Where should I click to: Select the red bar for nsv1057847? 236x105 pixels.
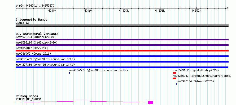coord(122,51)
